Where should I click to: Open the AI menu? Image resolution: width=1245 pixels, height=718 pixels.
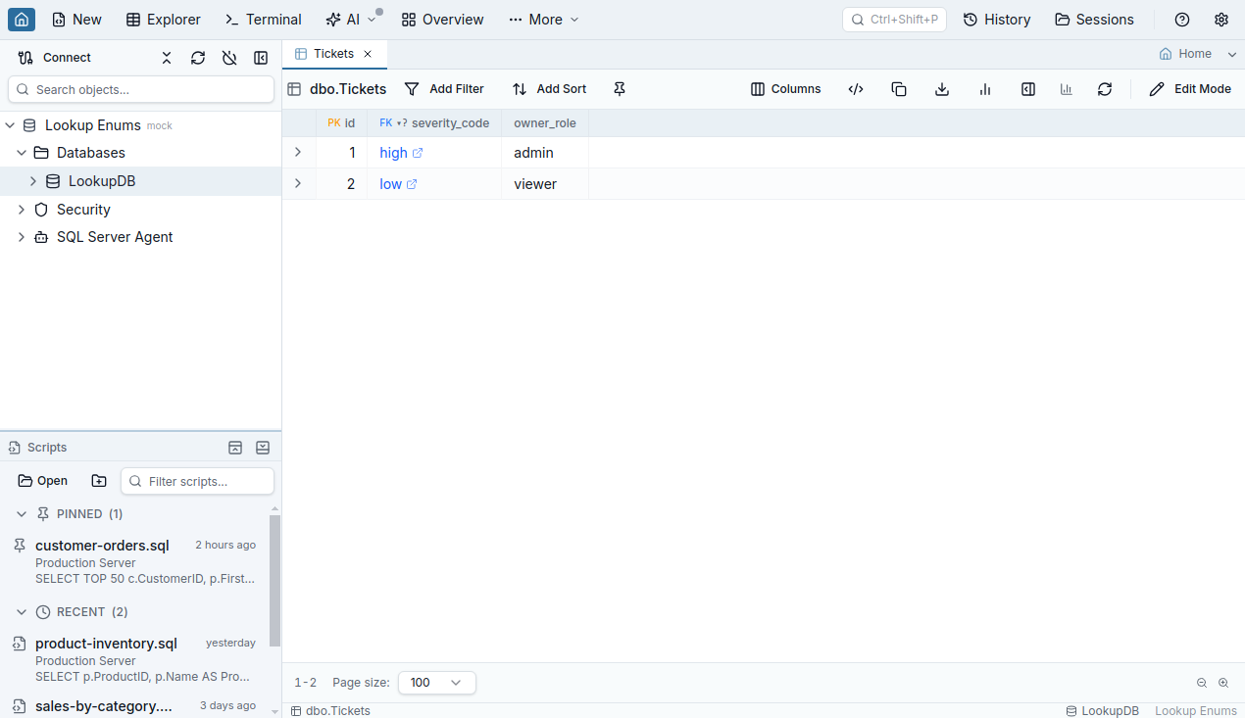351,20
